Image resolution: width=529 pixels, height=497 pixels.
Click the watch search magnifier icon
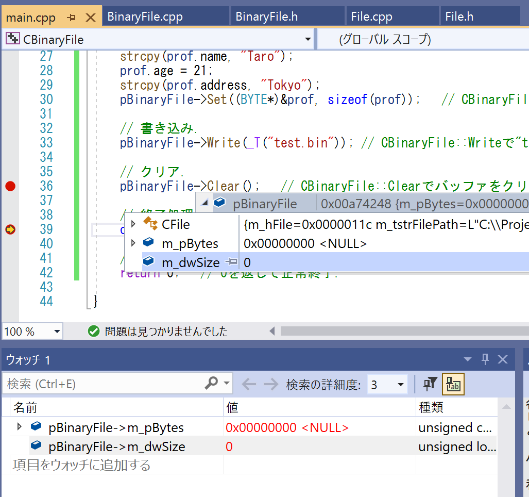tap(211, 383)
